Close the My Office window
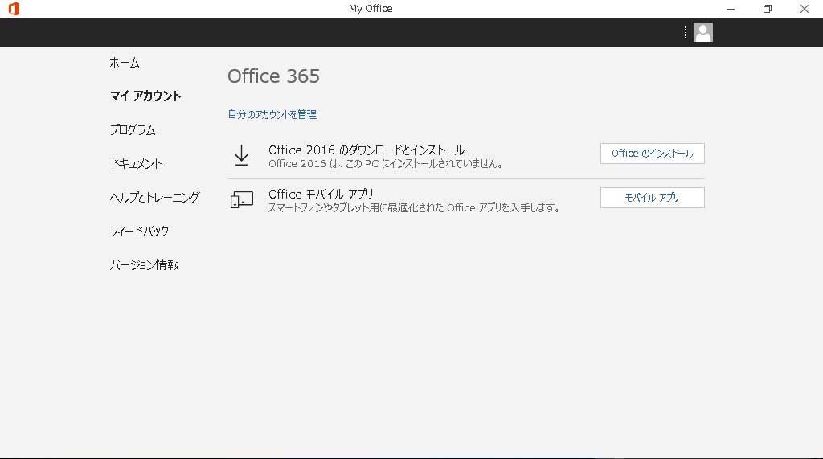This screenshot has width=823, height=459. [x=804, y=9]
